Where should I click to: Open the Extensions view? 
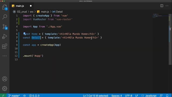coord(5,46)
